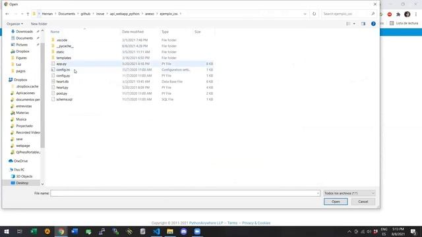Click the New folder button
Image resolution: width=422 pixels, height=237 pixels.
point(39,24)
